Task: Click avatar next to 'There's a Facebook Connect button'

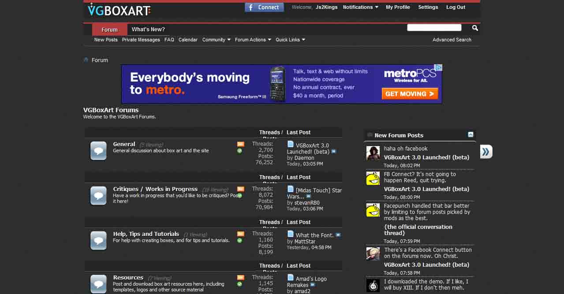Action: (x=373, y=254)
